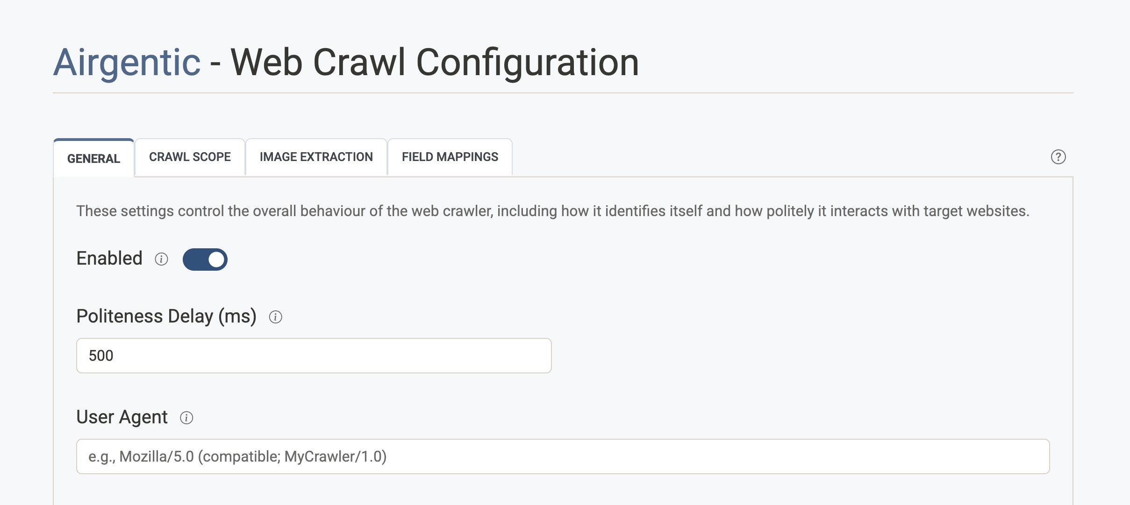Follow the Airgentic link in the title

(x=127, y=63)
